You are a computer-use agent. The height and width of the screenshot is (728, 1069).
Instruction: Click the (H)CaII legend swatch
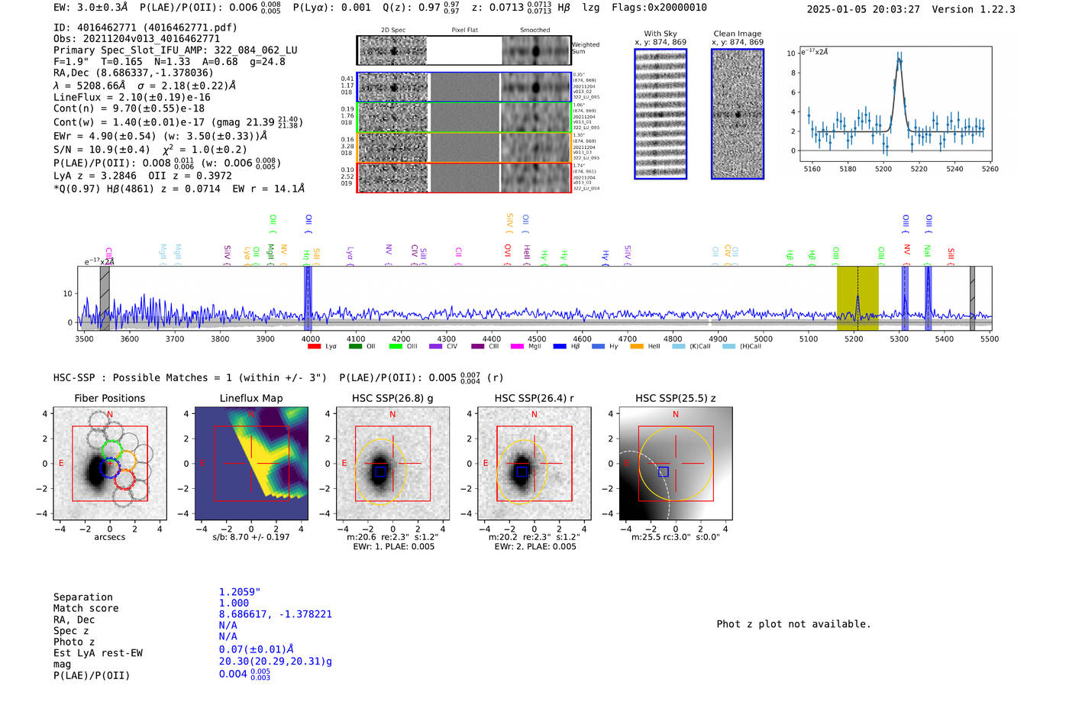(728, 347)
